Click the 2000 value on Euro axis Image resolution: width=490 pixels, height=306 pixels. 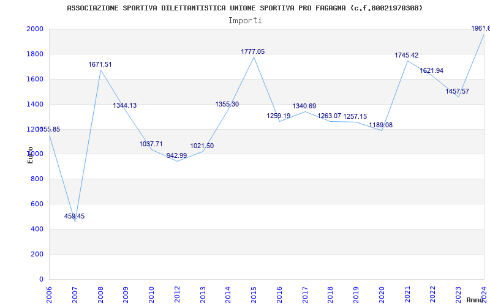(x=35, y=29)
